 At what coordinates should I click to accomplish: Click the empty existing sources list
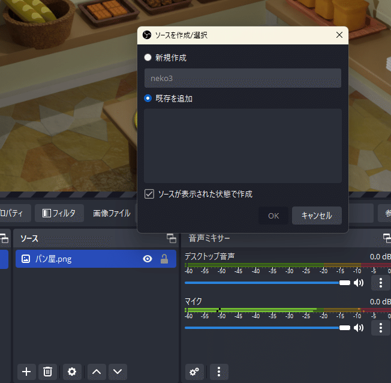(243, 146)
